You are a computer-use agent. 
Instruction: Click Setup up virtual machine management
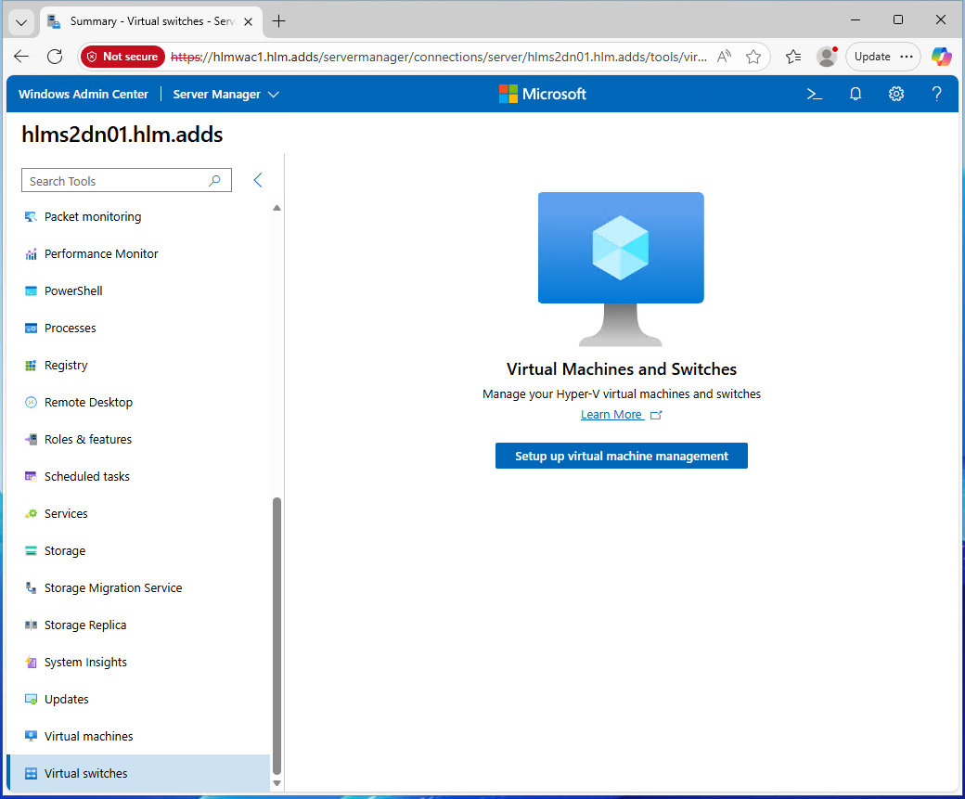tap(621, 456)
